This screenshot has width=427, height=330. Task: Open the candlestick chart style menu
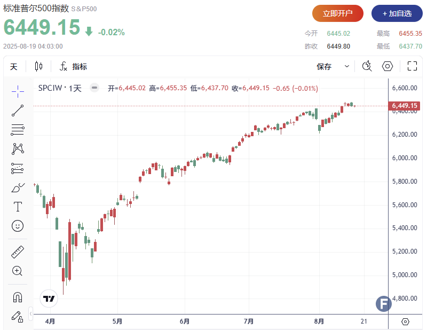tap(38, 67)
